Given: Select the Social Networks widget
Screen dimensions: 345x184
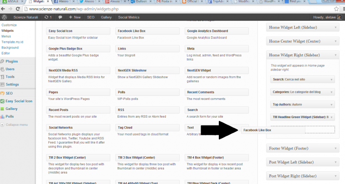Looking at the screenshot, I should pos(78,128).
